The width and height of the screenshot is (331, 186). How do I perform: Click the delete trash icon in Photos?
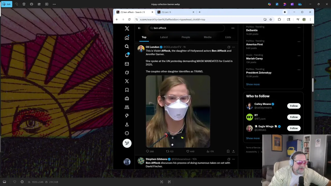coord(24,4)
